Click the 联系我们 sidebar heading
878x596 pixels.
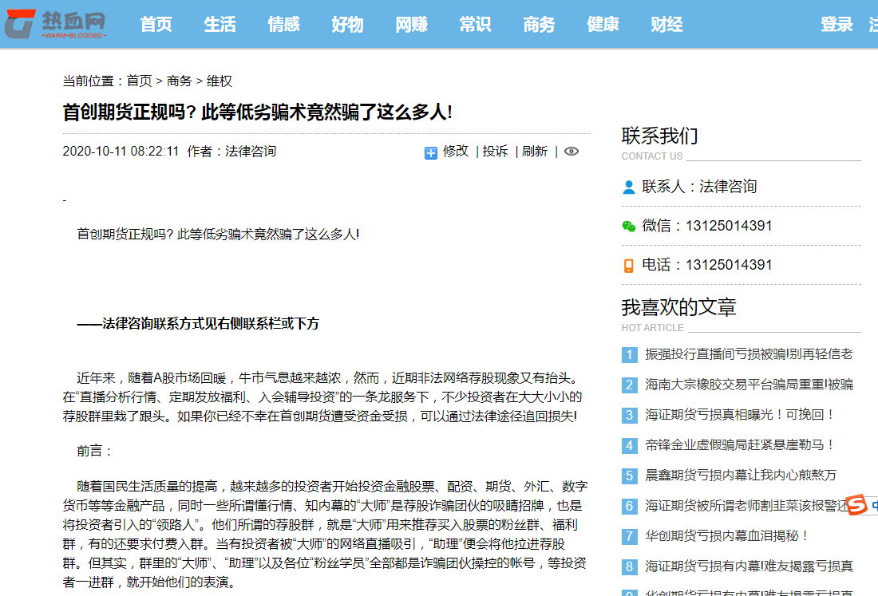coord(659,136)
